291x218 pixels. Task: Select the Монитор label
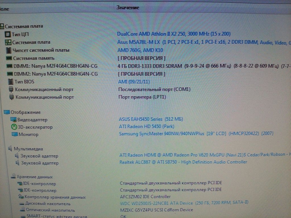[x=28, y=134]
